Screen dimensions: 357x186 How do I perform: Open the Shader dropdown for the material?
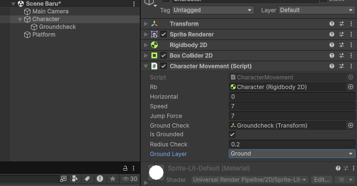[250, 180]
